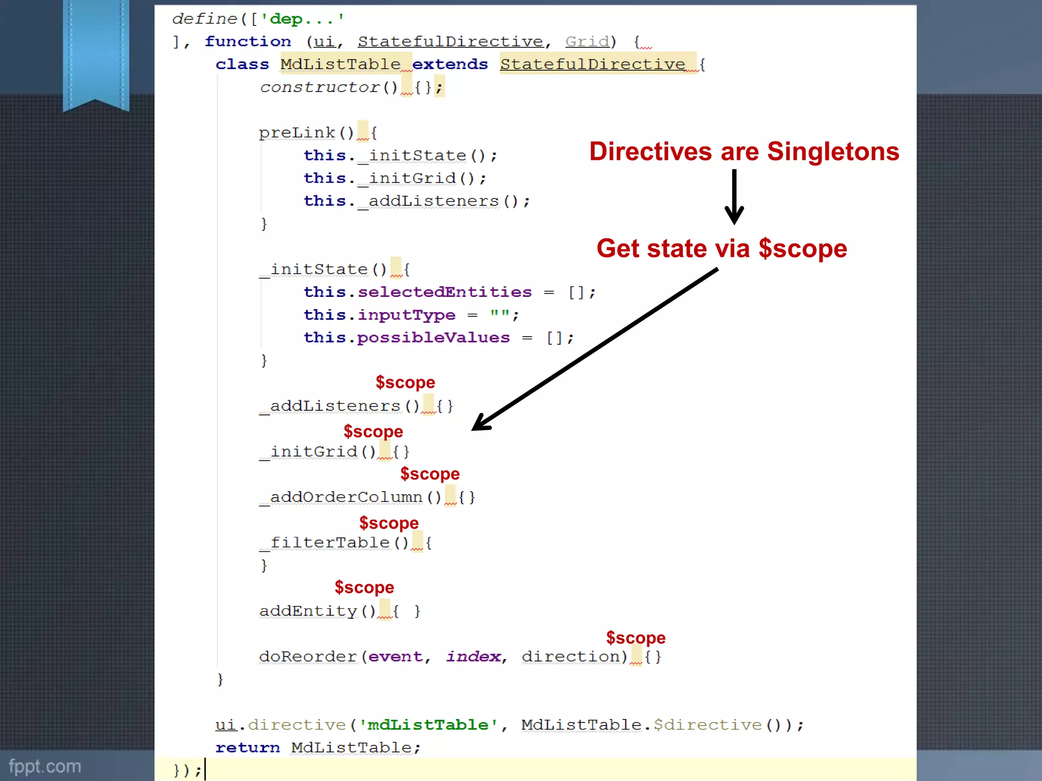Click the 'function' keyword on the second line
This screenshot has width=1042, height=781.
[x=248, y=41]
